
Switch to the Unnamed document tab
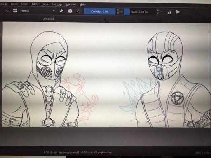(x=48, y=19)
